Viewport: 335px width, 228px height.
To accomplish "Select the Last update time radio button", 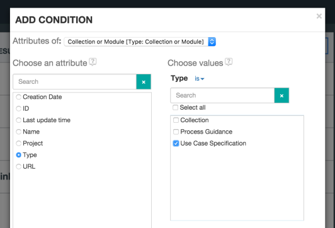I will [19, 120].
